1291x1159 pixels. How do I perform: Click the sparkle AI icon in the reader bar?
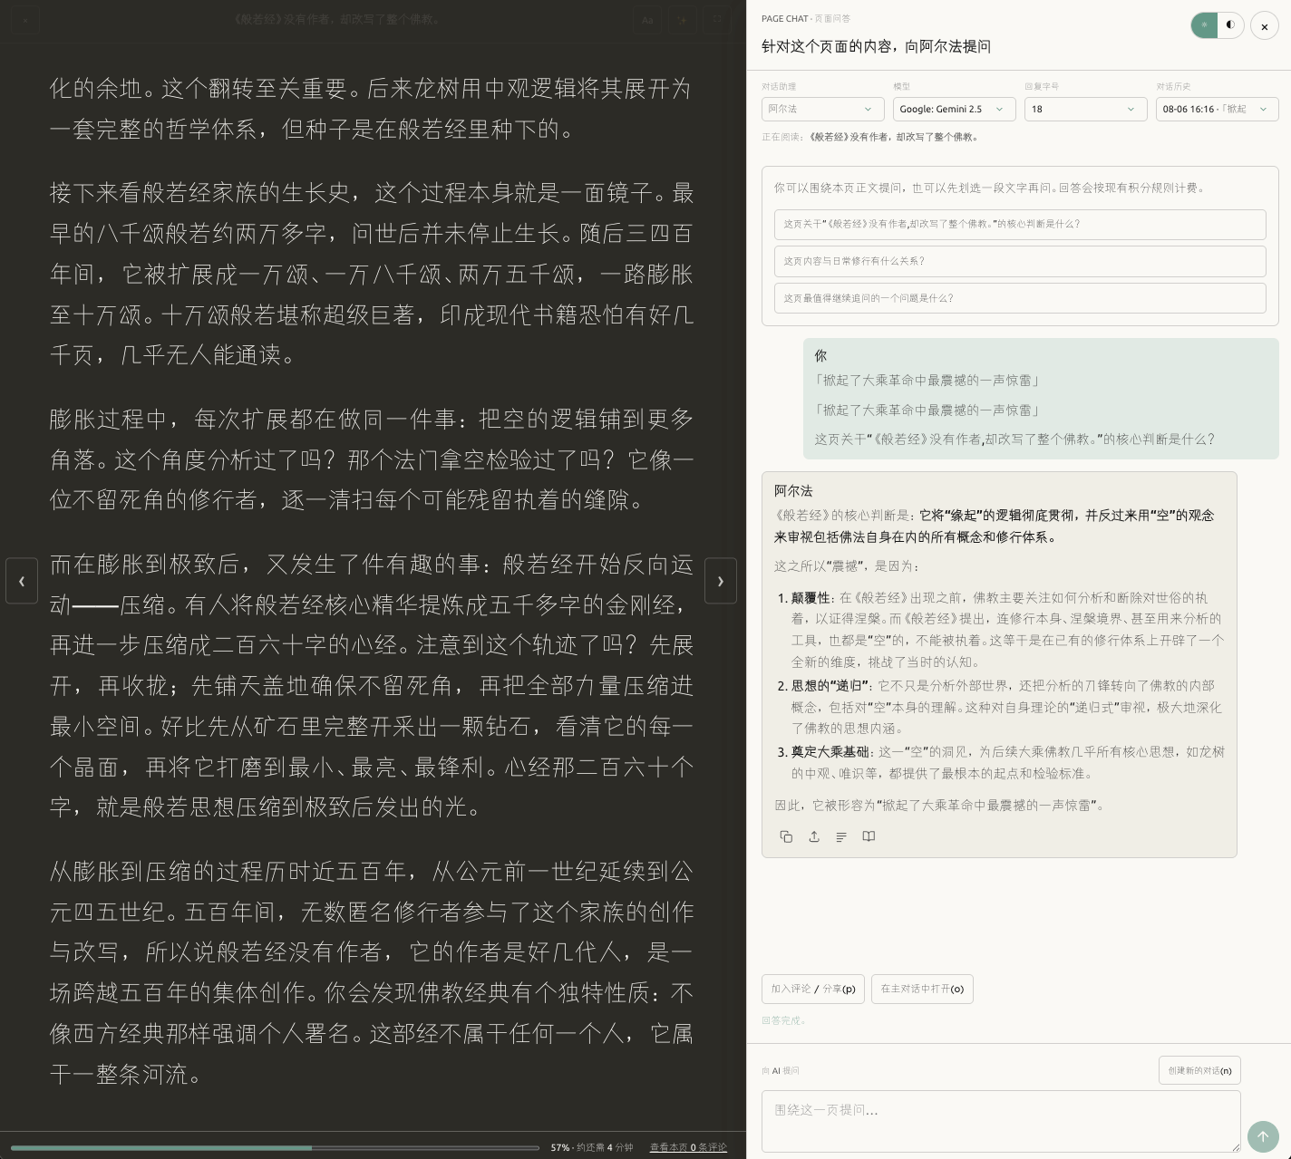tap(683, 19)
